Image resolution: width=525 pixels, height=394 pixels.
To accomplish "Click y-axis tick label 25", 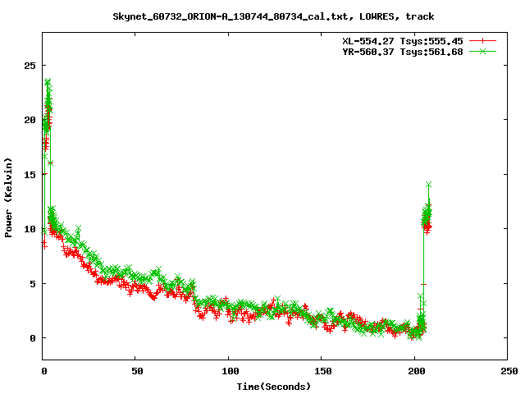I will [x=30, y=66].
